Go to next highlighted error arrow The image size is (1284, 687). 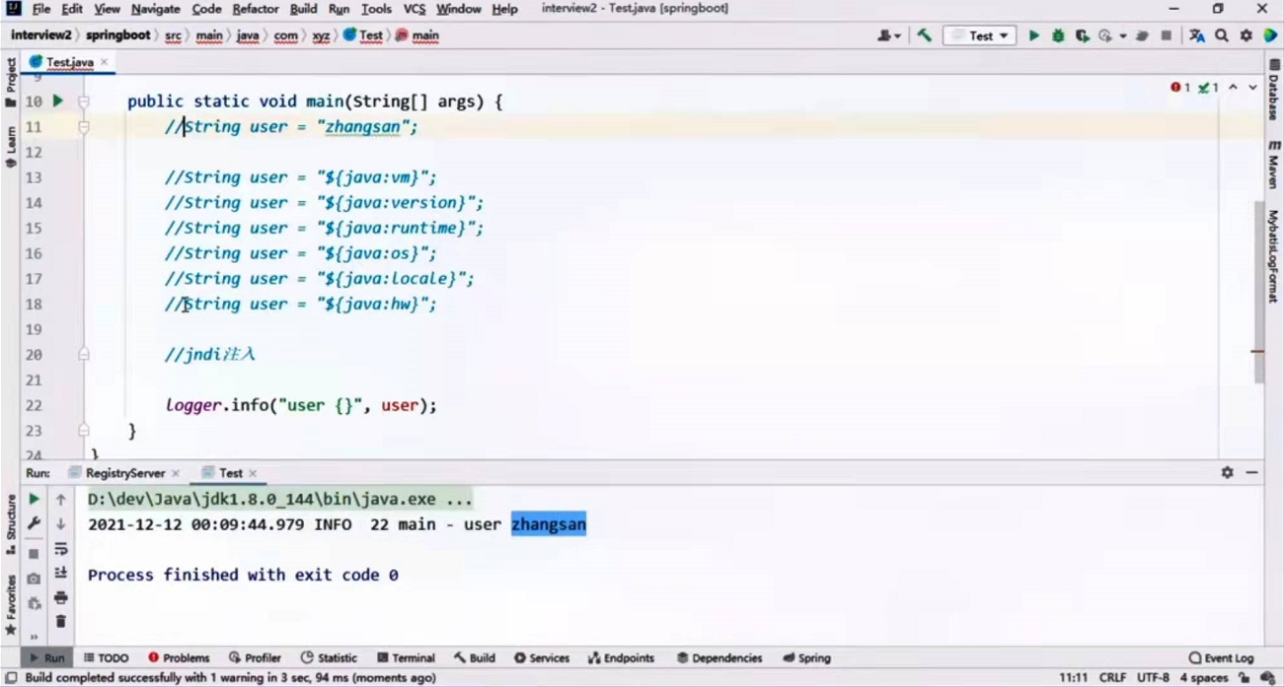click(1253, 88)
